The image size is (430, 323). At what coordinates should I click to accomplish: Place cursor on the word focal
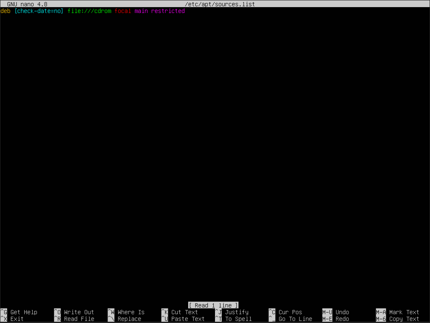(x=123, y=11)
